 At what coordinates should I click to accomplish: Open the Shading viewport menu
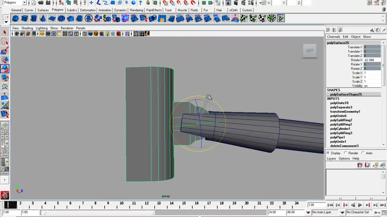pyautogui.click(x=27, y=28)
